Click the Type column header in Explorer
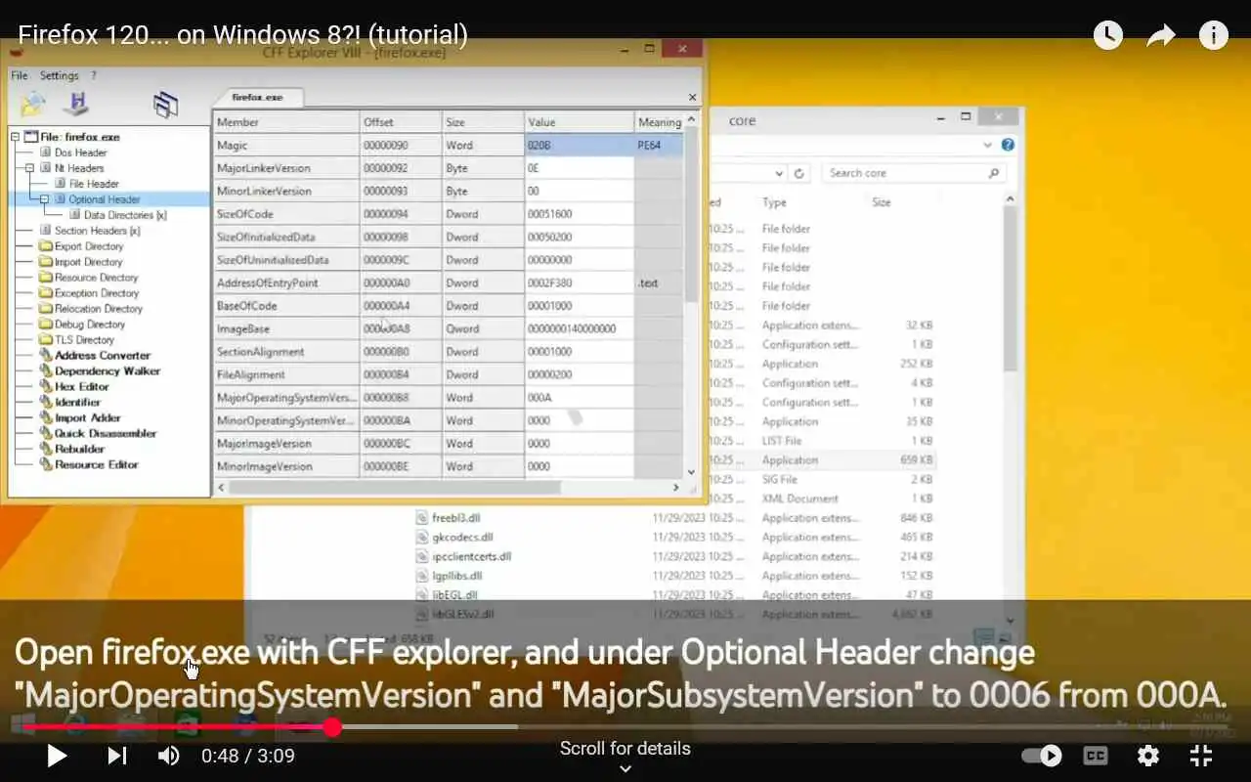The width and height of the screenshot is (1251, 782). (774, 202)
